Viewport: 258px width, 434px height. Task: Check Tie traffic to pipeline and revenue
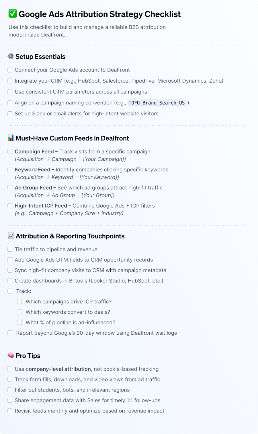pos(10,249)
